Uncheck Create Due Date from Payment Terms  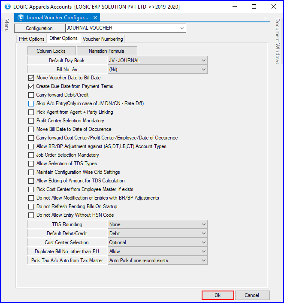coord(31,86)
